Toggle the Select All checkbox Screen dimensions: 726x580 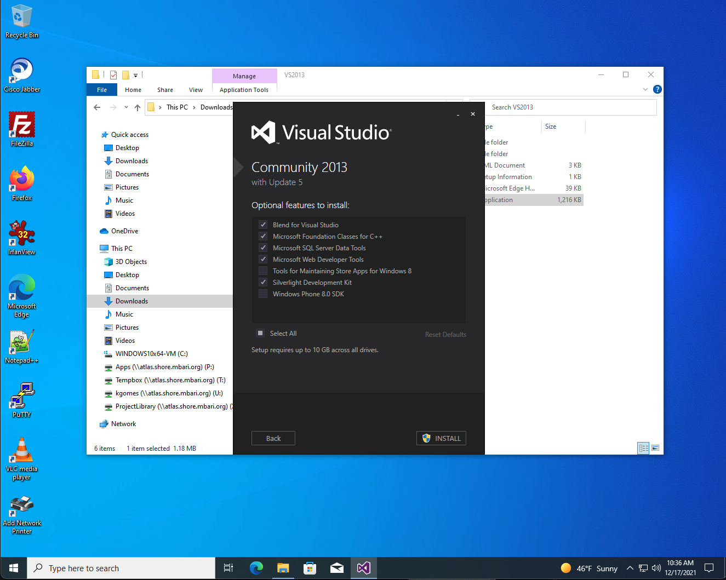click(x=260, y=333)
